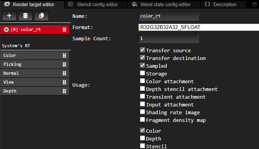Enable Storage usage checkbox
This screenshot has width=259, height=149.
(142, 73)
